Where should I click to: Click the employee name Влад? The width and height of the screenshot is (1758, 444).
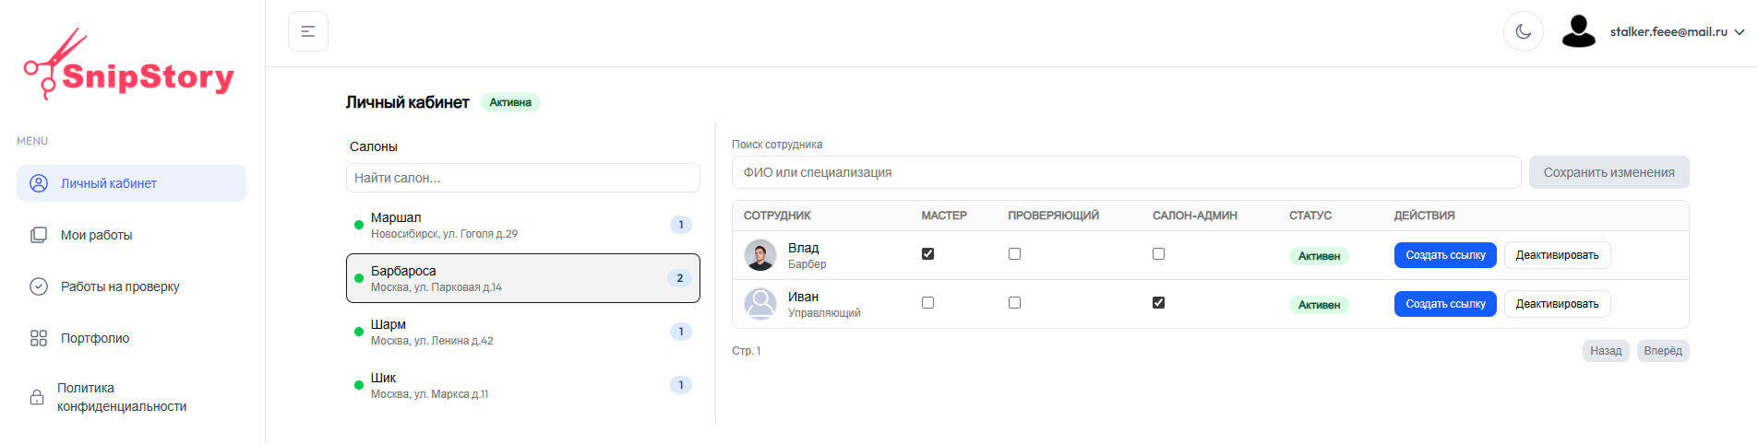click(803, 248)
